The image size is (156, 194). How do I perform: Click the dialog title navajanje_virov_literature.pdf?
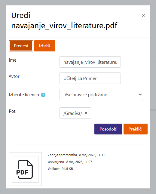point(64,26)
